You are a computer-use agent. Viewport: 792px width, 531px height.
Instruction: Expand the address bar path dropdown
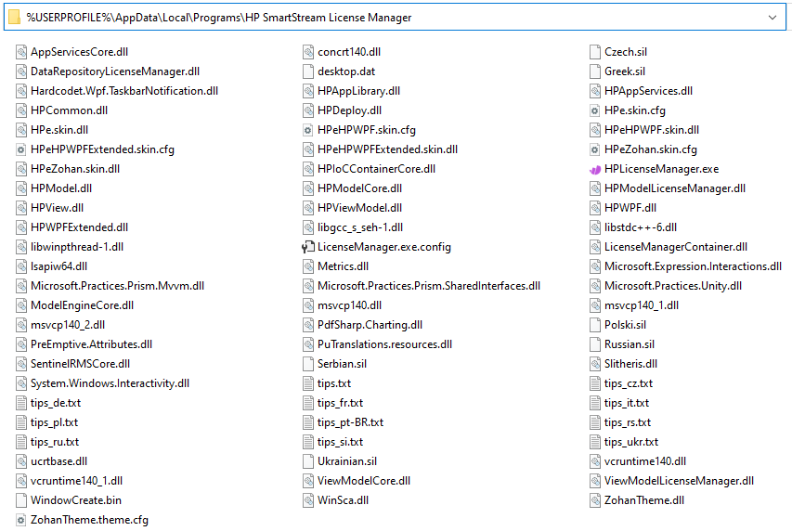click(x=773, y=18)
